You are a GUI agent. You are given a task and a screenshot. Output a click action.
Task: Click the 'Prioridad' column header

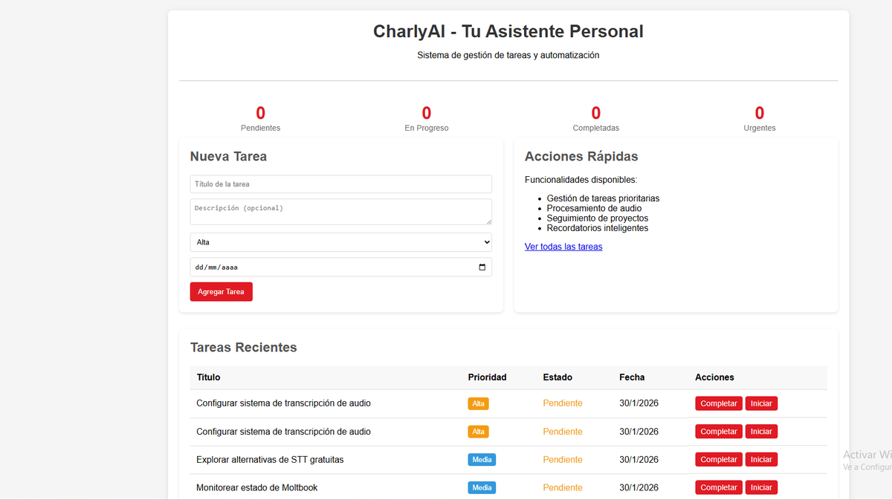pos(487,377)
